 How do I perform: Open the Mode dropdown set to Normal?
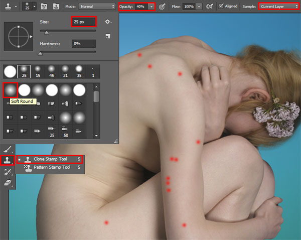[97, 7]
